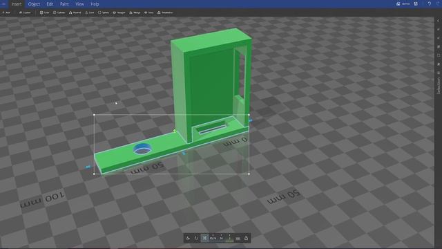Click blue scale arrow on base front edge

point(184,154)
